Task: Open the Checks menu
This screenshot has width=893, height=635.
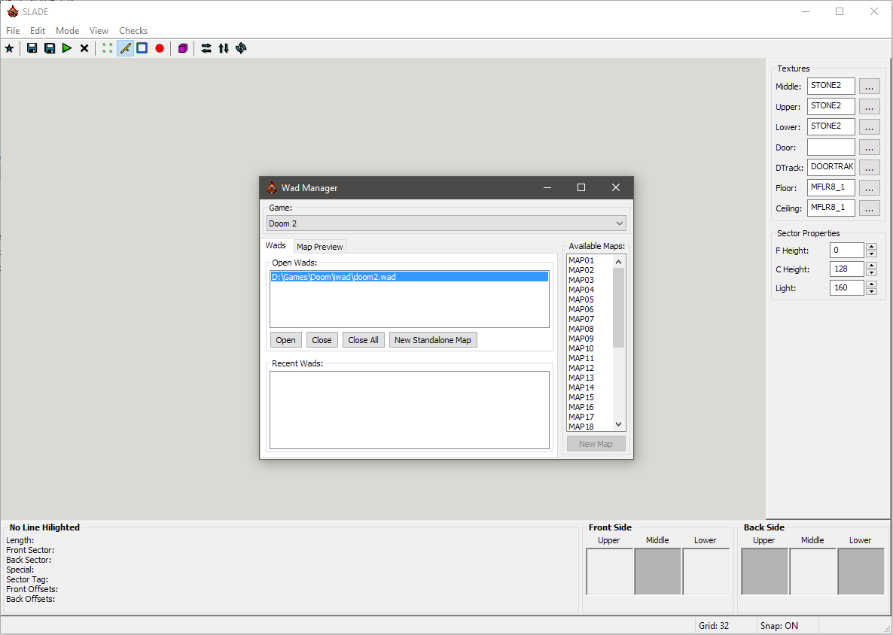Action: point(133,31)
